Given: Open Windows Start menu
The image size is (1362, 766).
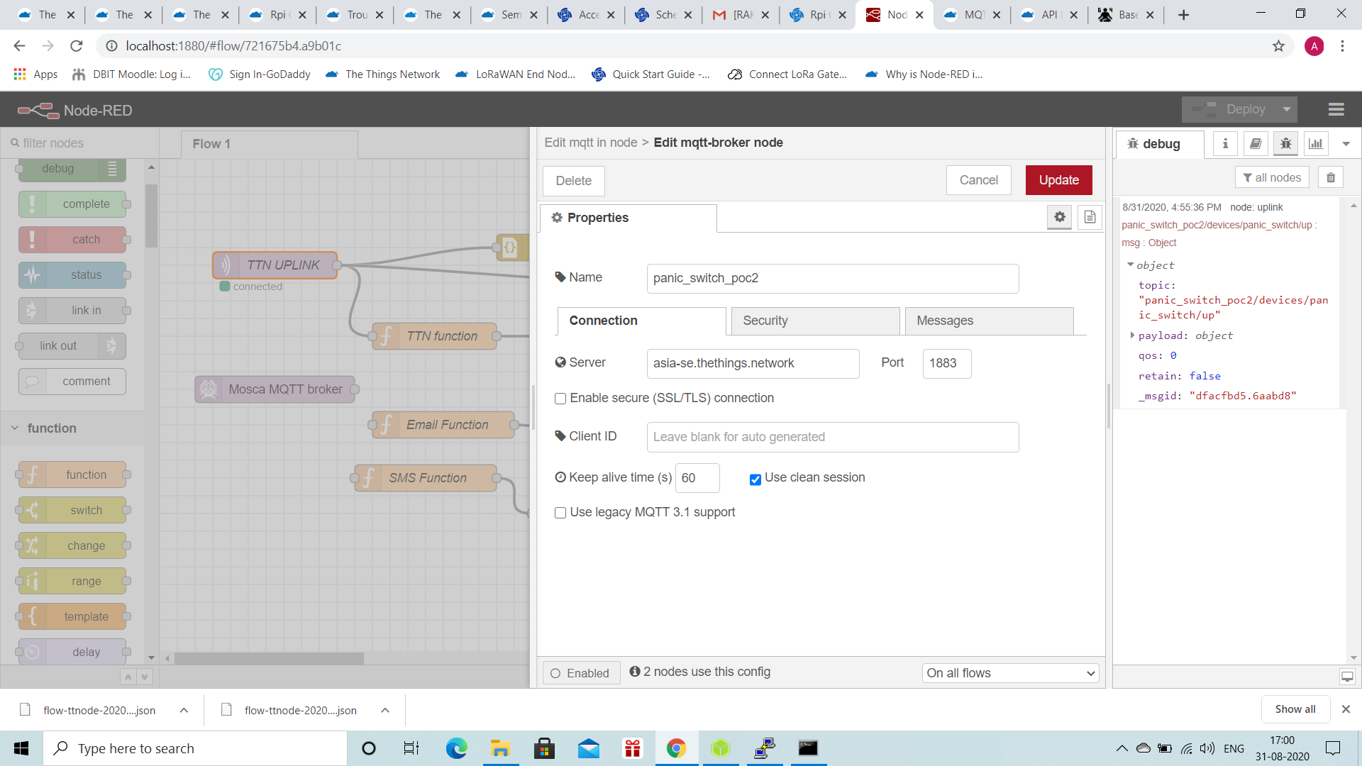Looking at the screenshot, I should point(21,748).
